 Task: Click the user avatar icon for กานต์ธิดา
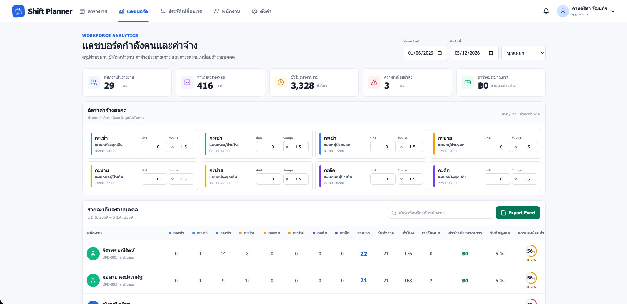[x=563, y=11]
